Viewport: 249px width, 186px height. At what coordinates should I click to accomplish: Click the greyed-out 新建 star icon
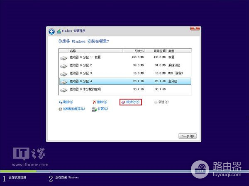click(x=156, y=103)
